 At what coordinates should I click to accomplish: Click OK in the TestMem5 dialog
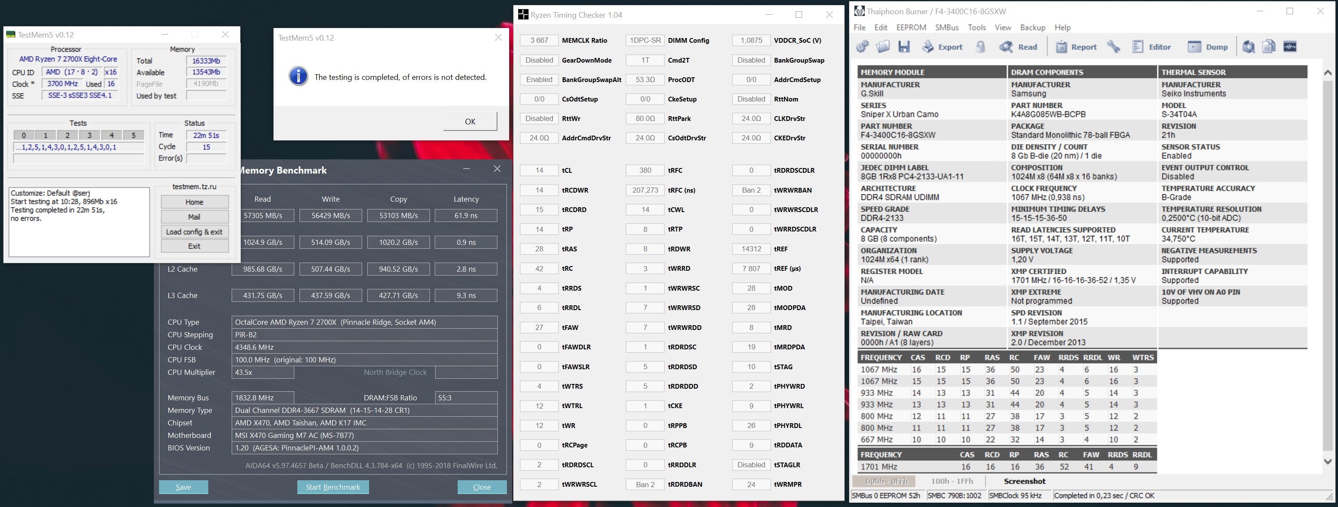pyautogui.click(x=470, y=121)
